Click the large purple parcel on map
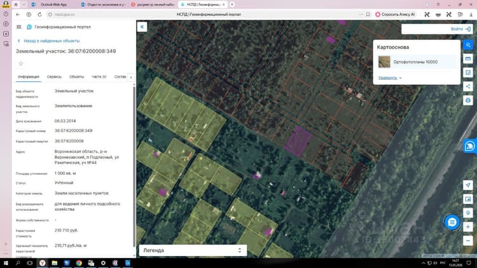Viewport: 477px width, 268px height. click(298, 141)
